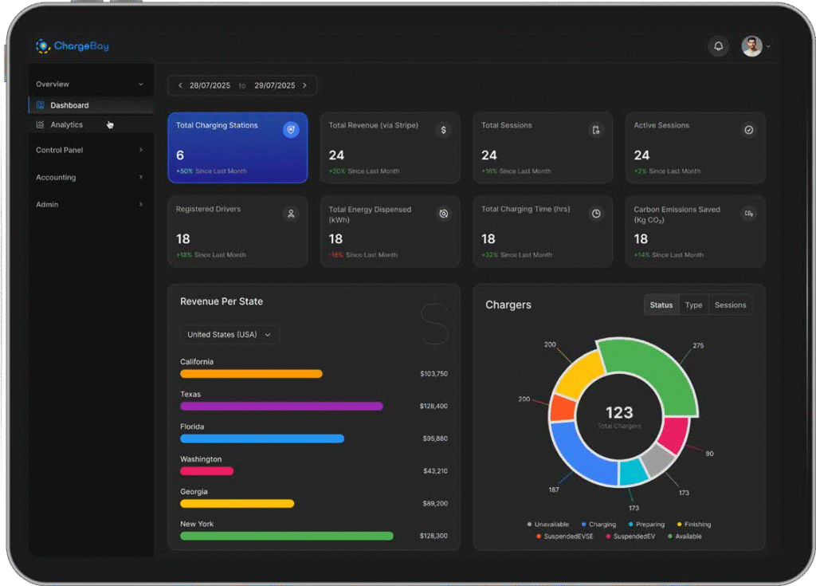Switch to the Sessions tab in Chargers

pos(730,305)
